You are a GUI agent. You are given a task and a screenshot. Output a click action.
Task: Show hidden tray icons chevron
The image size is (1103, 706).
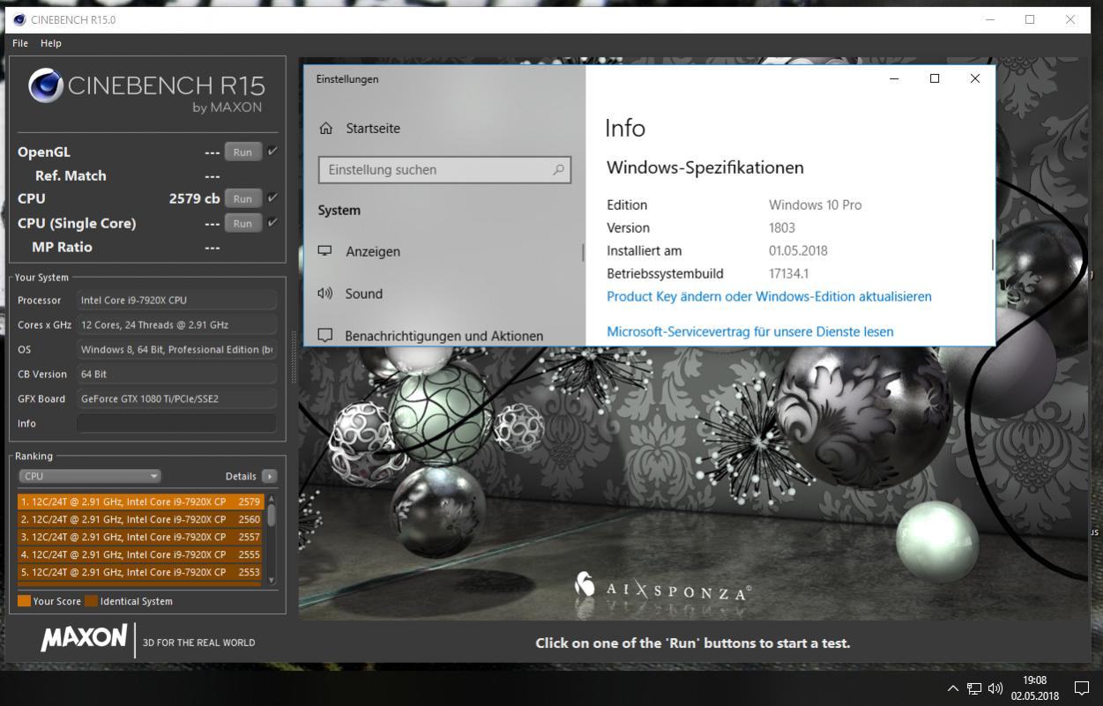(952, 688)
